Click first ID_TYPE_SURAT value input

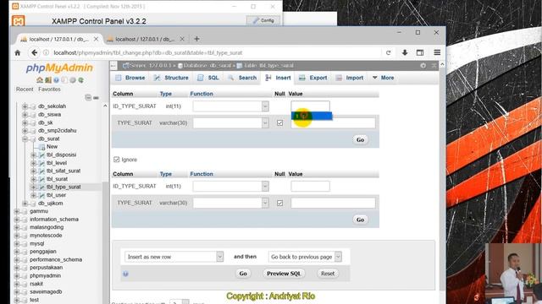[x=311, y=106]
